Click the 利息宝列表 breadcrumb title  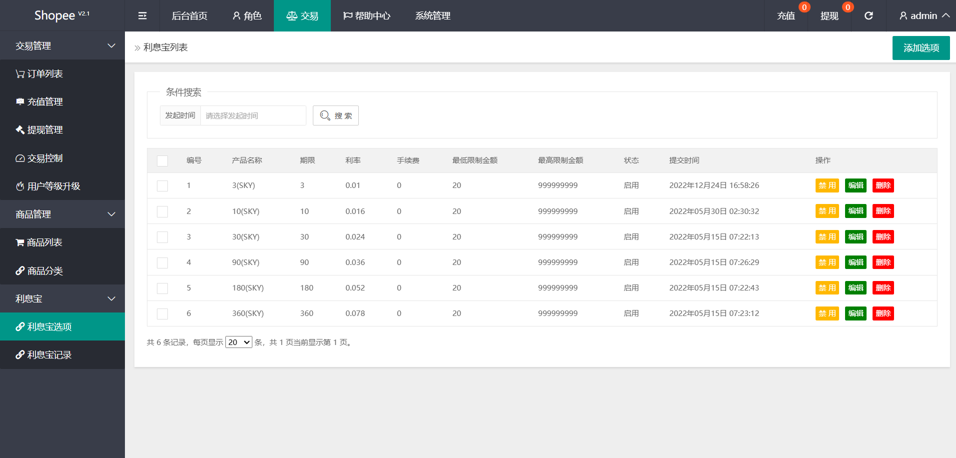165,47
